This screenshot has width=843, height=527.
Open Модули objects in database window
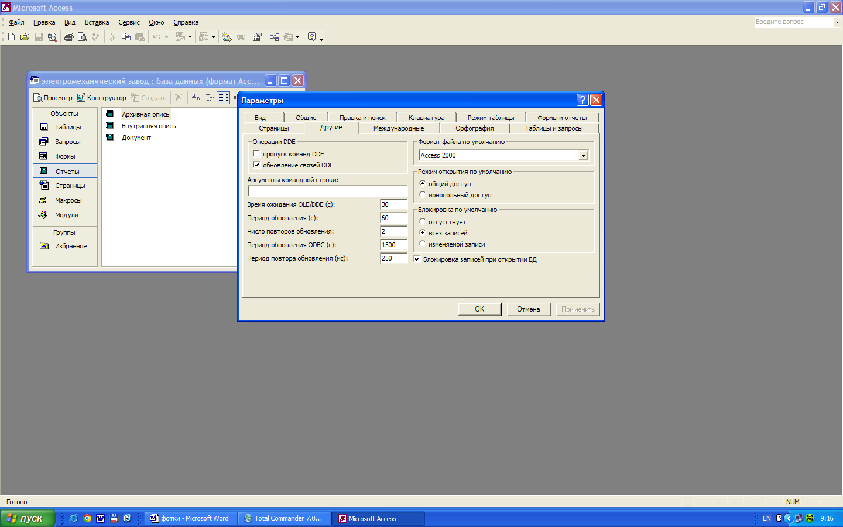65,215
